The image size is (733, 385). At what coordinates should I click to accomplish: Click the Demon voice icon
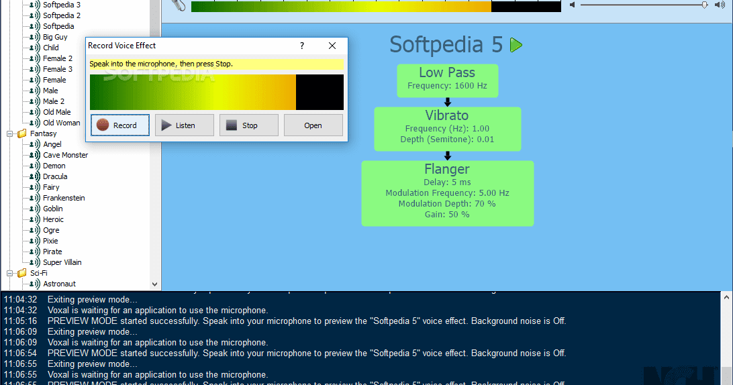[35, 166]
